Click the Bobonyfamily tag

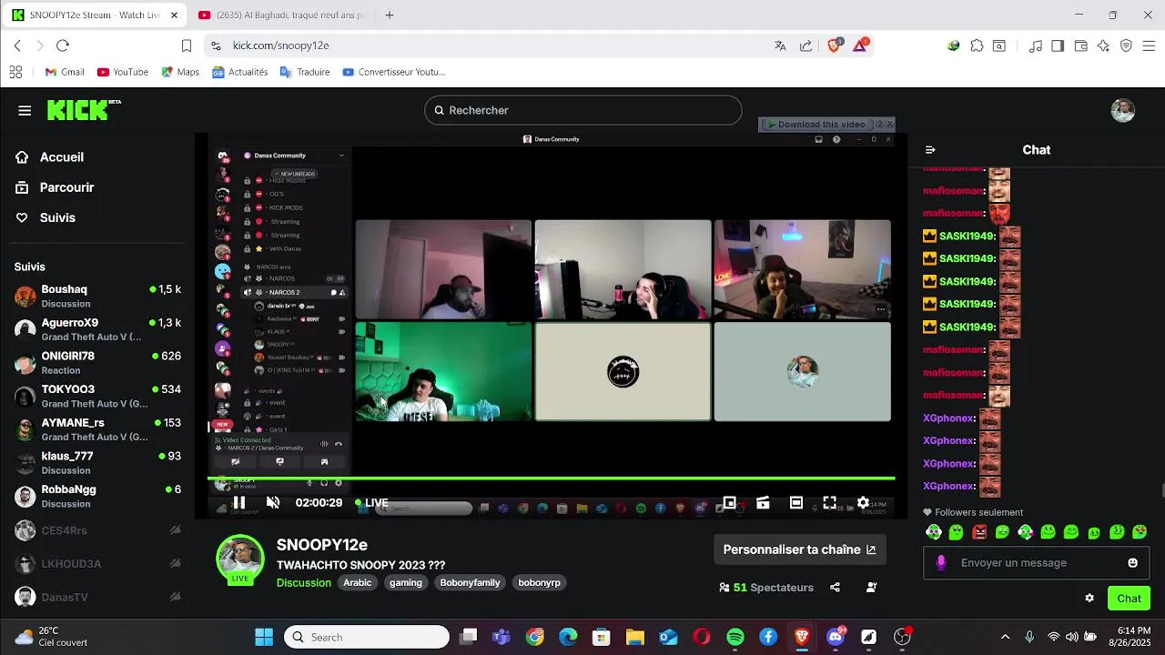click(471, 582)
